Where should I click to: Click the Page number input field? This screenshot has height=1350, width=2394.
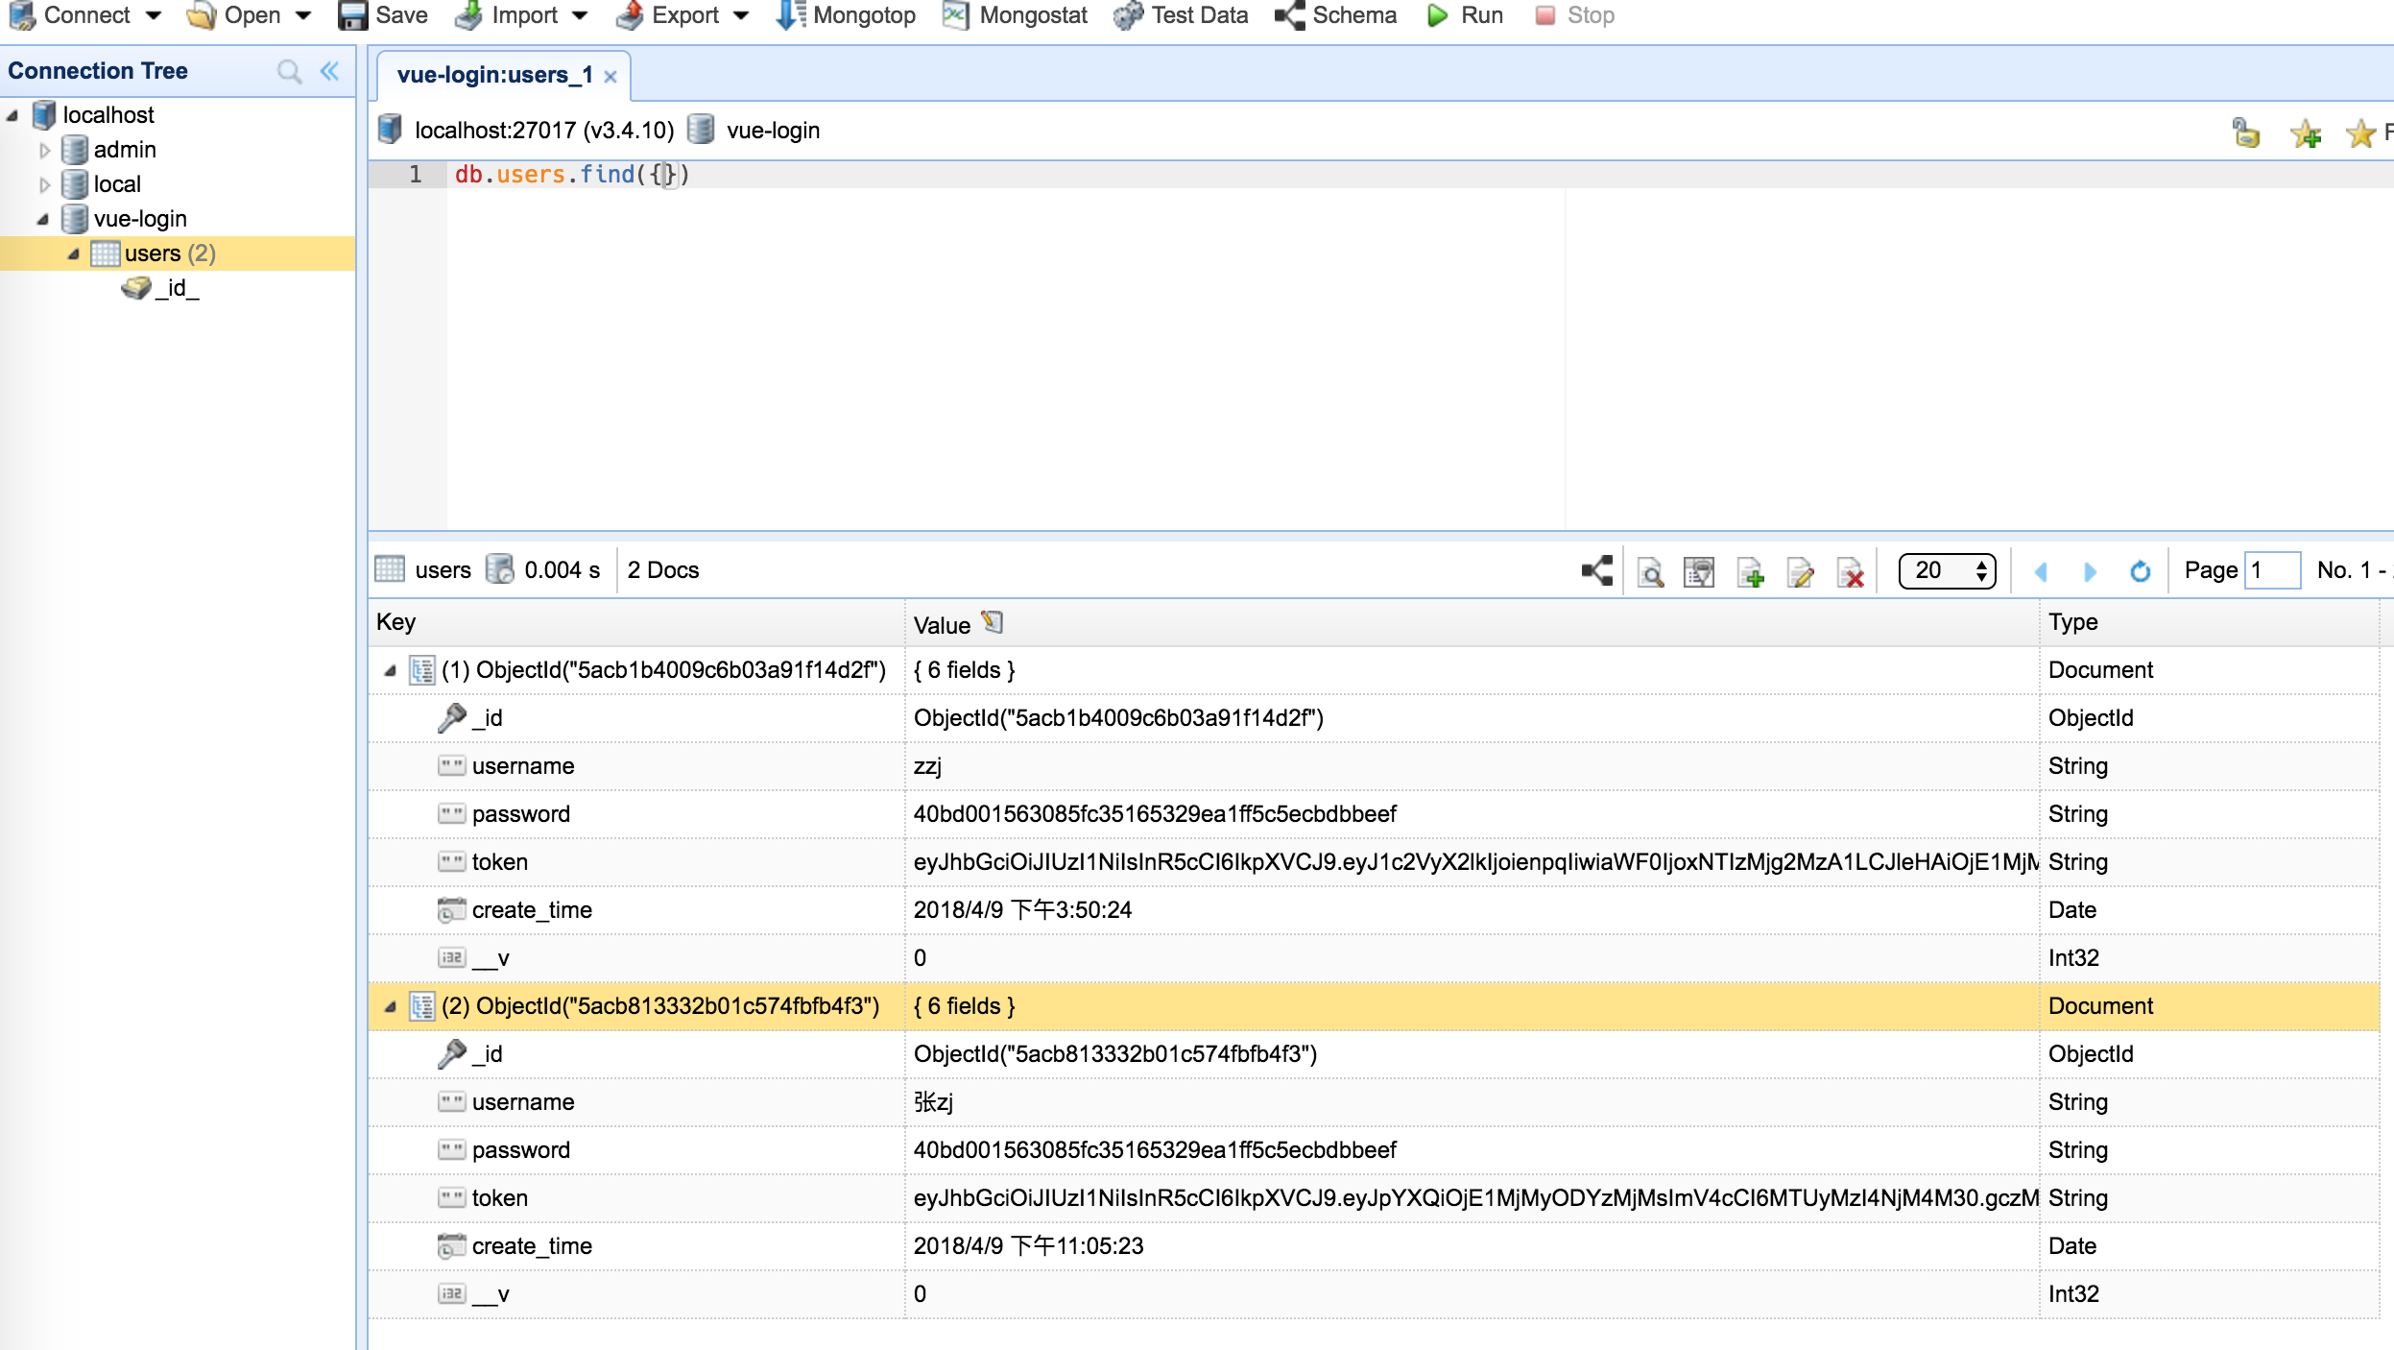(2271, 570)
